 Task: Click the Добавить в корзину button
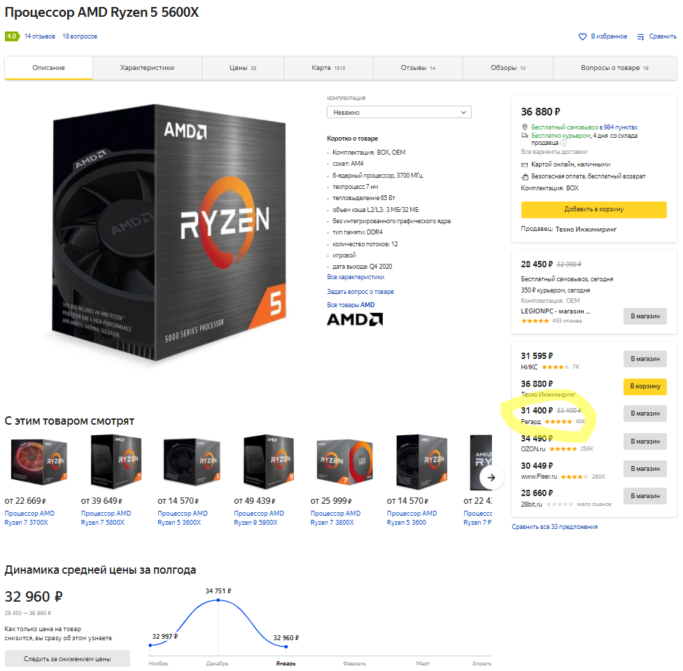593,209
